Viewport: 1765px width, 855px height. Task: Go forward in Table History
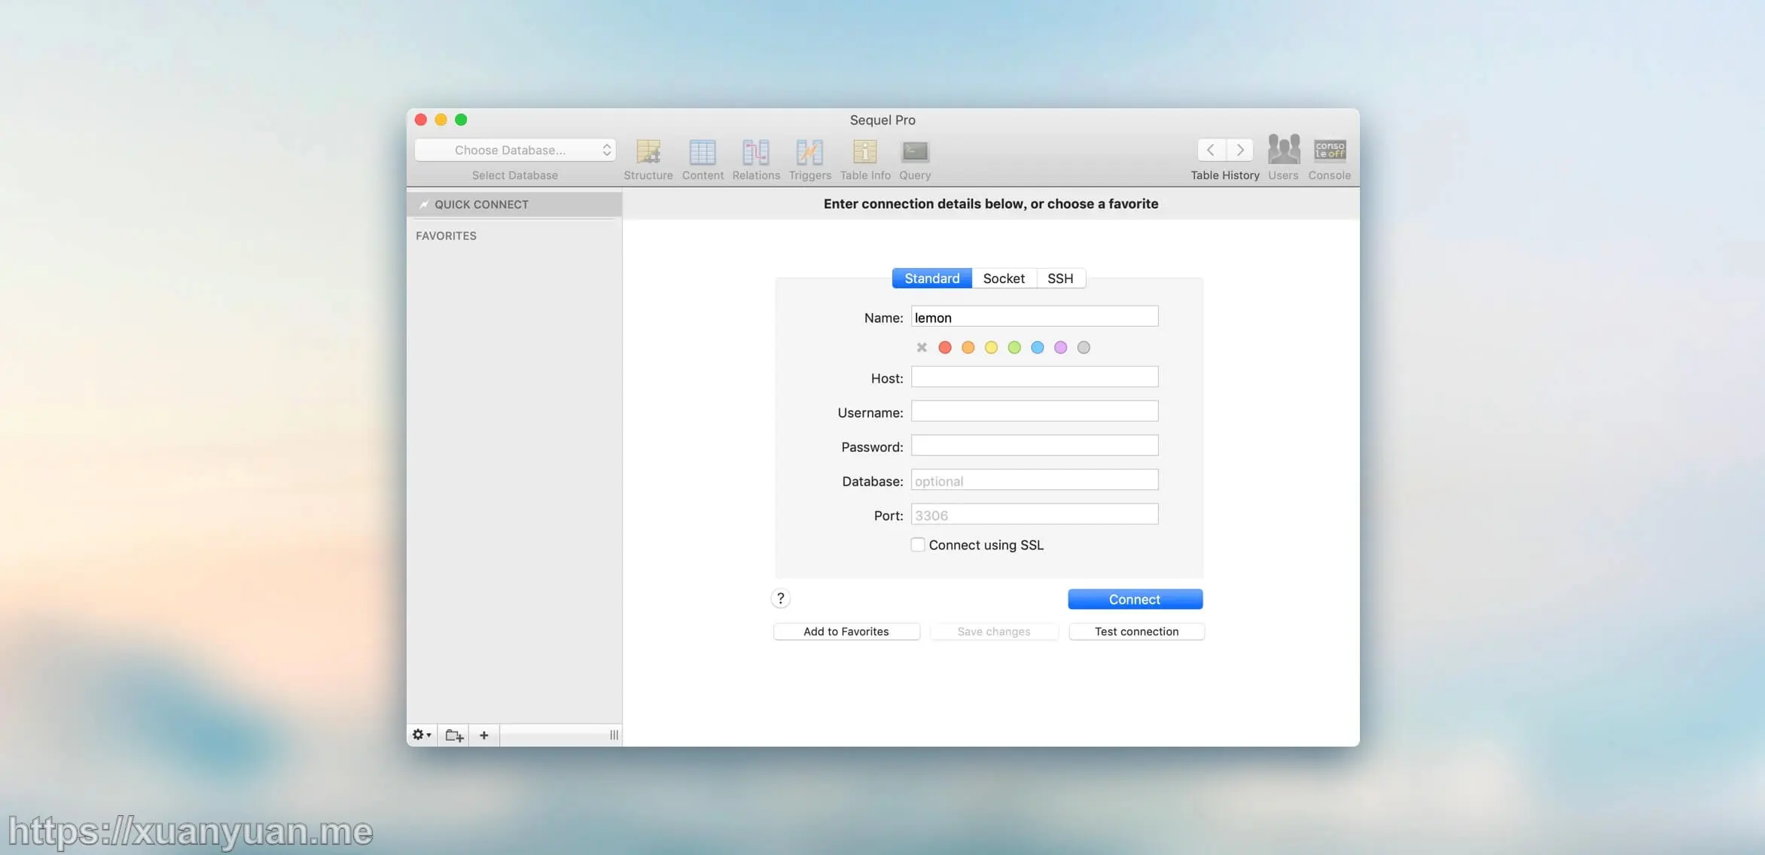coord(1240,150)
